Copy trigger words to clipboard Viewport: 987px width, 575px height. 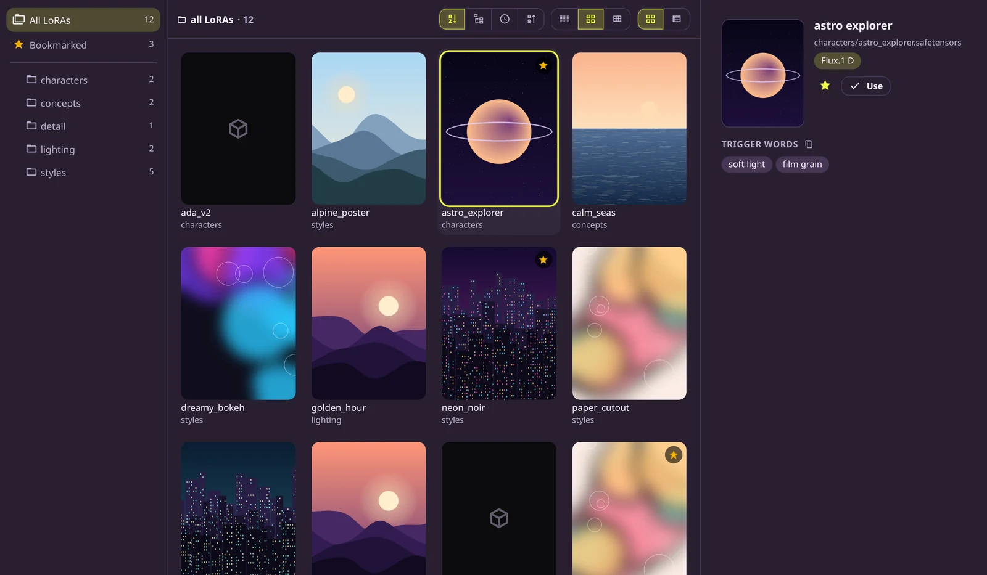pyautogui.click(x=809, y=144)
